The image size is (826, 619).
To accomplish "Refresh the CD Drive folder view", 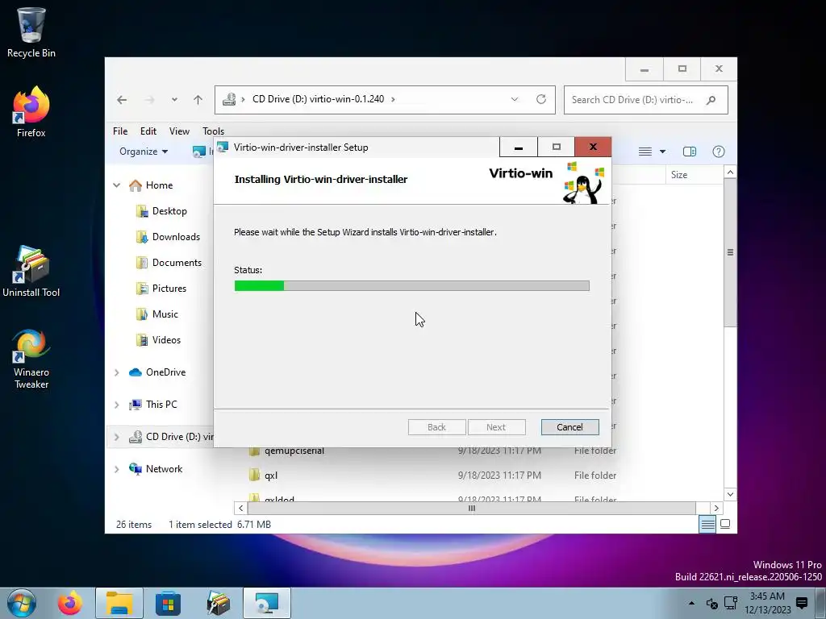I will click(x=541, y=99).
